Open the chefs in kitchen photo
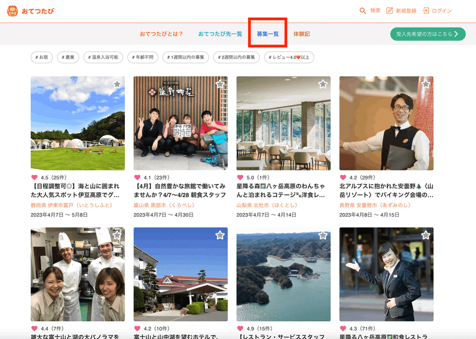The width and height of the screenshot is (476, 339). tap(78, 274)
